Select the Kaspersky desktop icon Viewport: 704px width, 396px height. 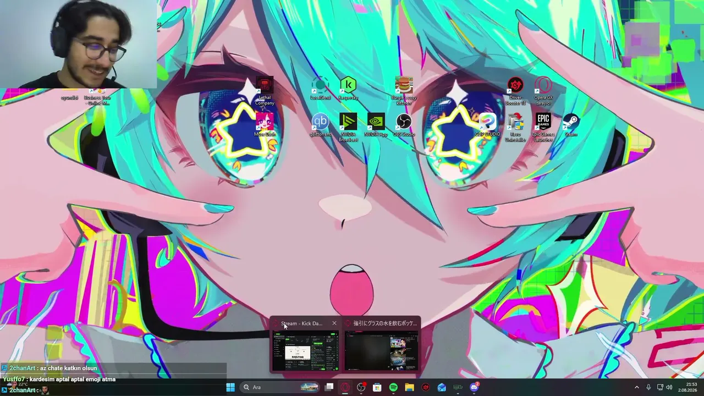point(348,89)
